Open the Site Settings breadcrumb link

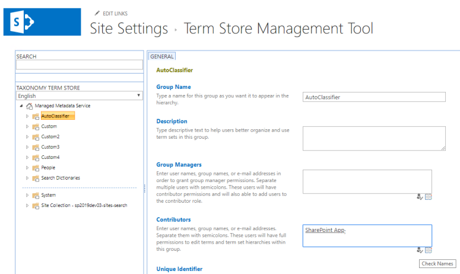[129, 28]
